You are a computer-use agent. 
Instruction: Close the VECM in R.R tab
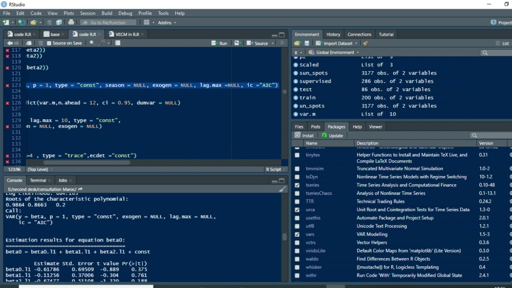(142, 34)
